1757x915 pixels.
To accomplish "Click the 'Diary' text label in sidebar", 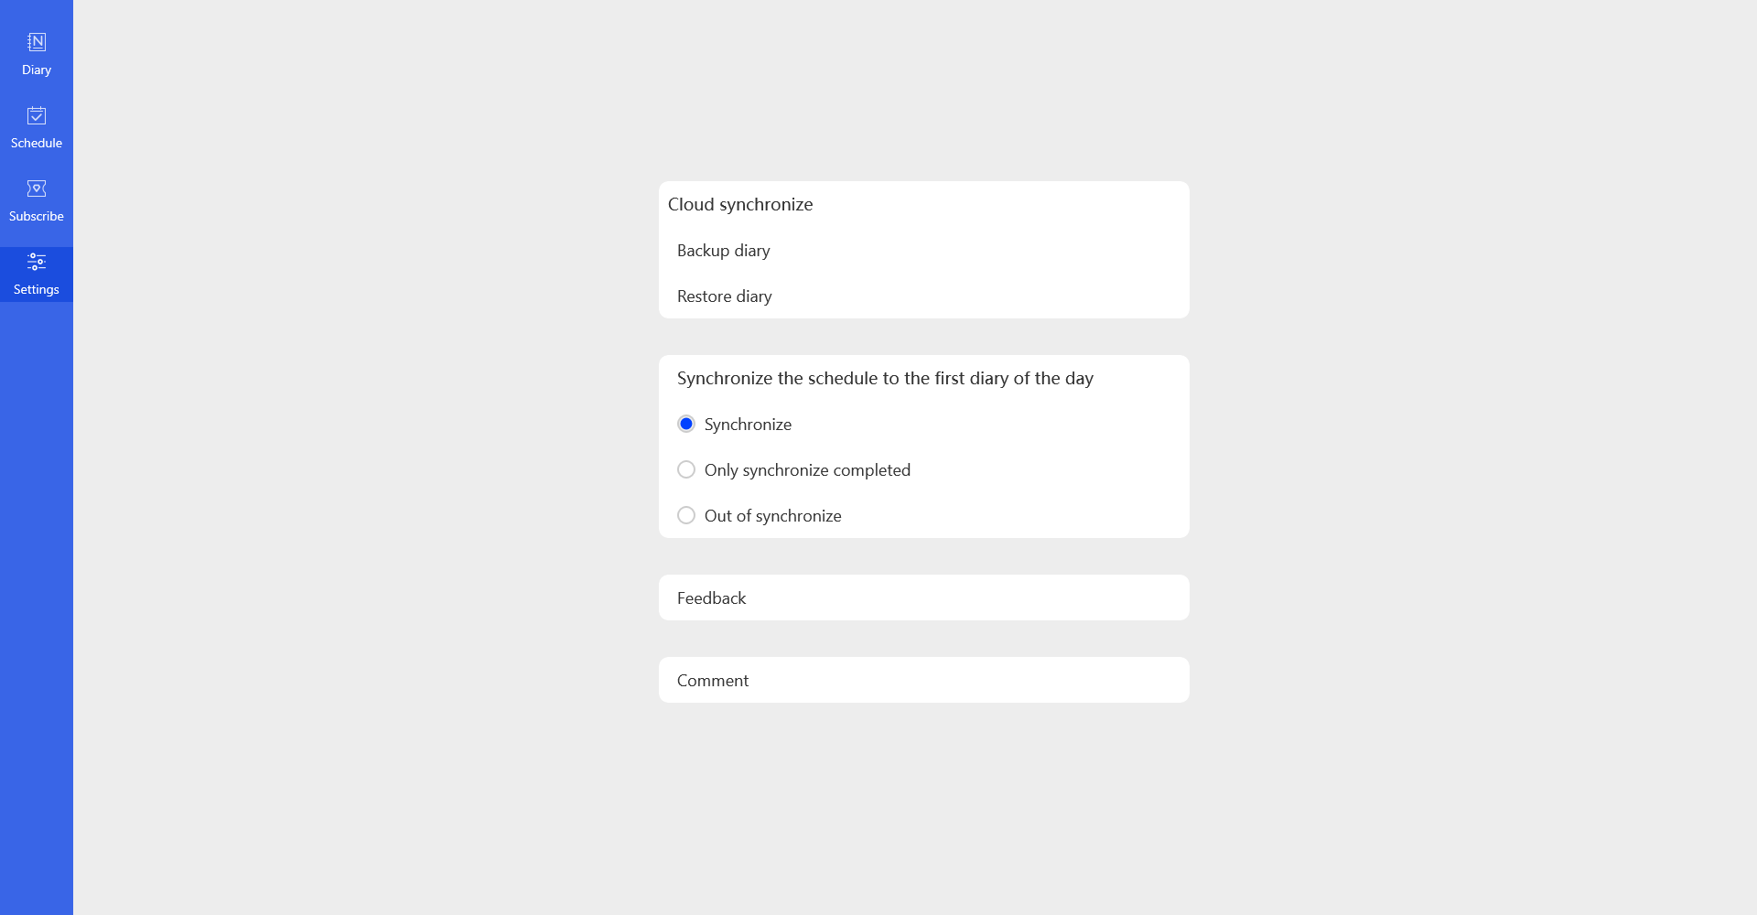I will click(37, 70).
